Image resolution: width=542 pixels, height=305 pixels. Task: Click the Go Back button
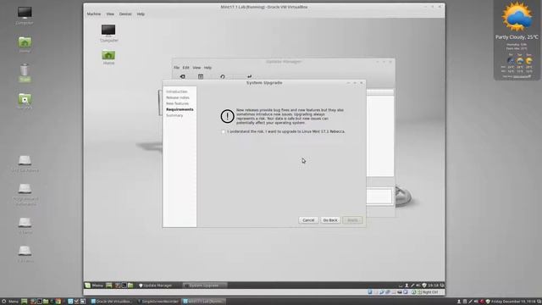tap(330, 220)
